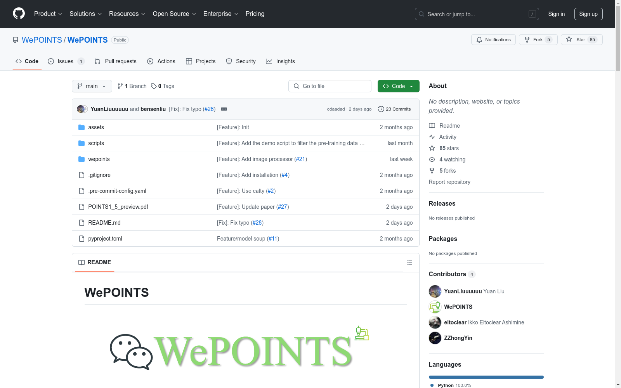Viewport: 621px width, 388px height.
Task: Star the WePOINTS repository
Action: tap(581, 40)
